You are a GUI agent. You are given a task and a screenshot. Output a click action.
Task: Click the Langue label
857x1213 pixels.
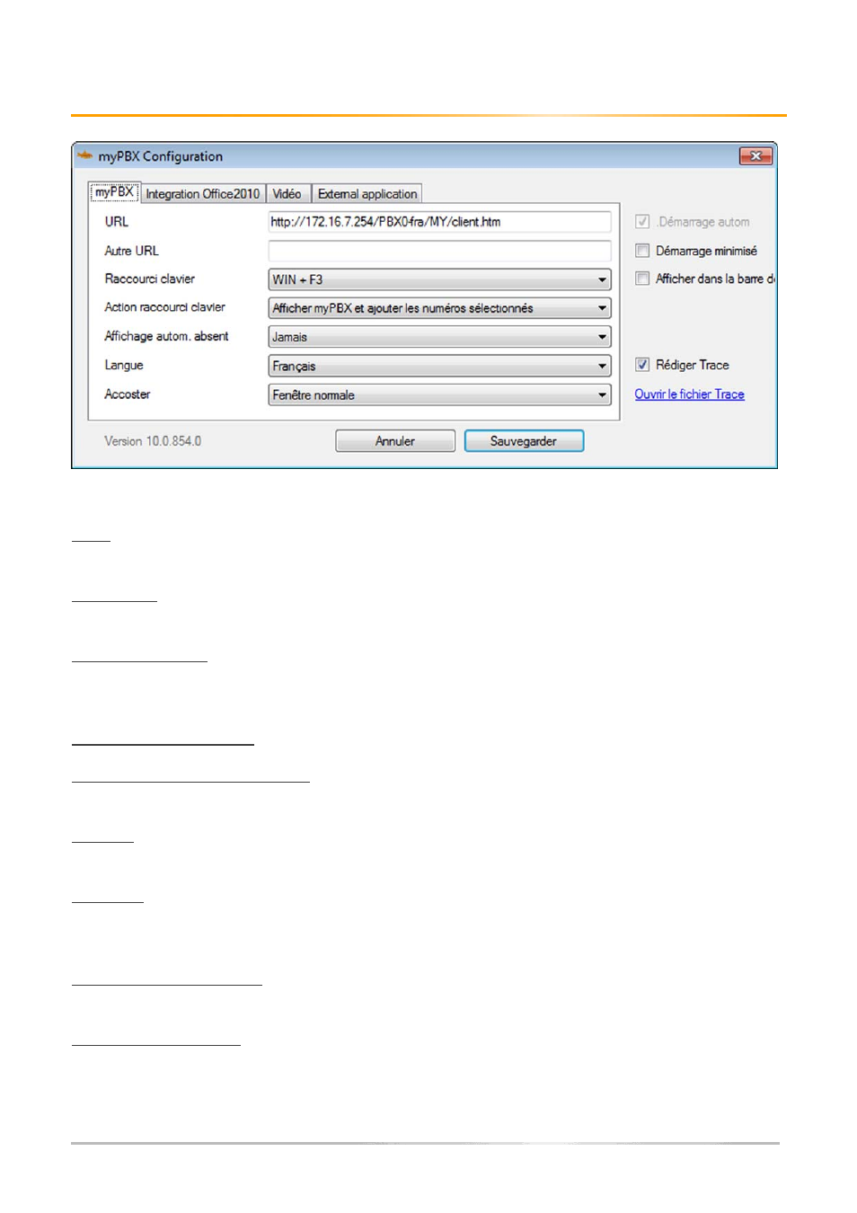click(124, 365)
